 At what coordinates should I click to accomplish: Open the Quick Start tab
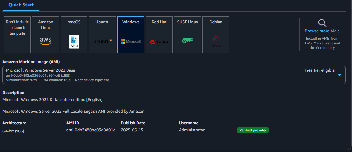[21, 5]
